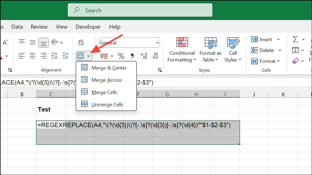312x175 pixels.
Task: Apply the Comma Style format
Action: point(132,56)
